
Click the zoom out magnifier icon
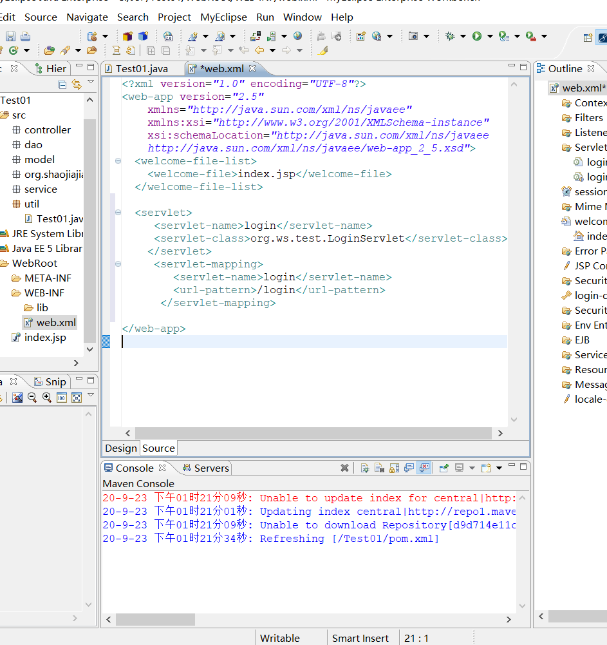32,398
